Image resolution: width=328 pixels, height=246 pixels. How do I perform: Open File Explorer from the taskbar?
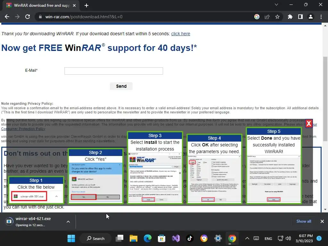pos(134,238)
